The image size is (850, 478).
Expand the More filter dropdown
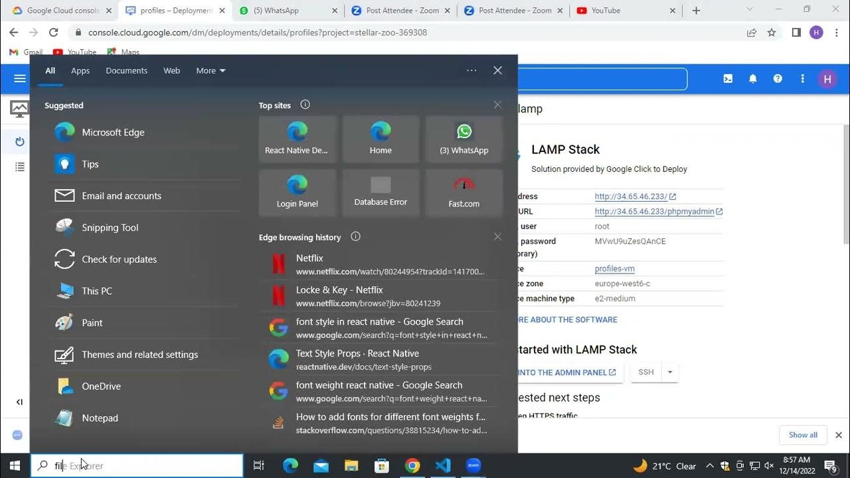pos(211,70)
